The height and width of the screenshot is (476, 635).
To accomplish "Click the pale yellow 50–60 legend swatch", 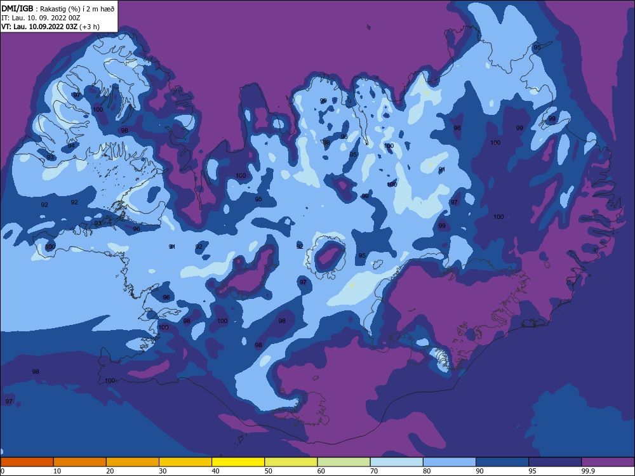I will coord(291,462).
